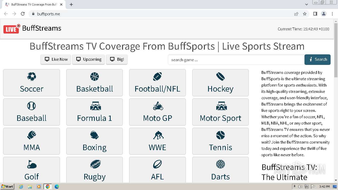Open the Basketball category tile
The image size is (338, 190).
click(95, 83)
